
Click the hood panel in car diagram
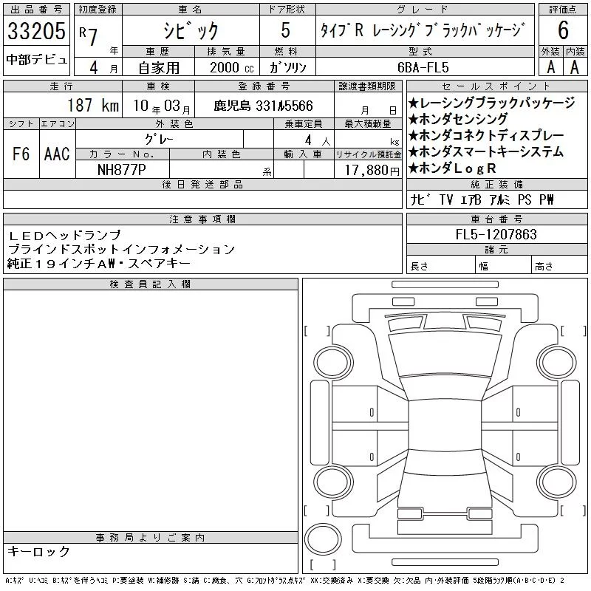click(x=445, y=353)
